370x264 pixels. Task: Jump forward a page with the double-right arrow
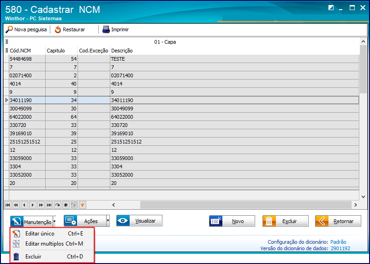click(41, 205)
